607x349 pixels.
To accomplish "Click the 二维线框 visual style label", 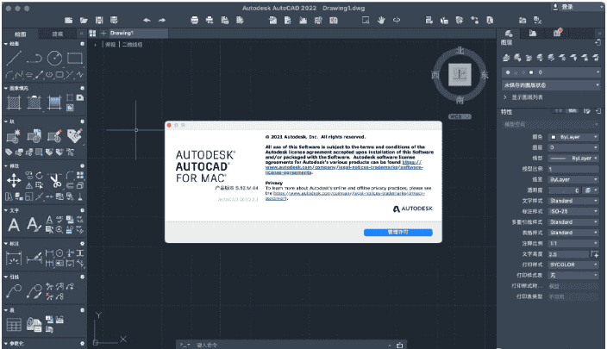I will coord(133,45).
